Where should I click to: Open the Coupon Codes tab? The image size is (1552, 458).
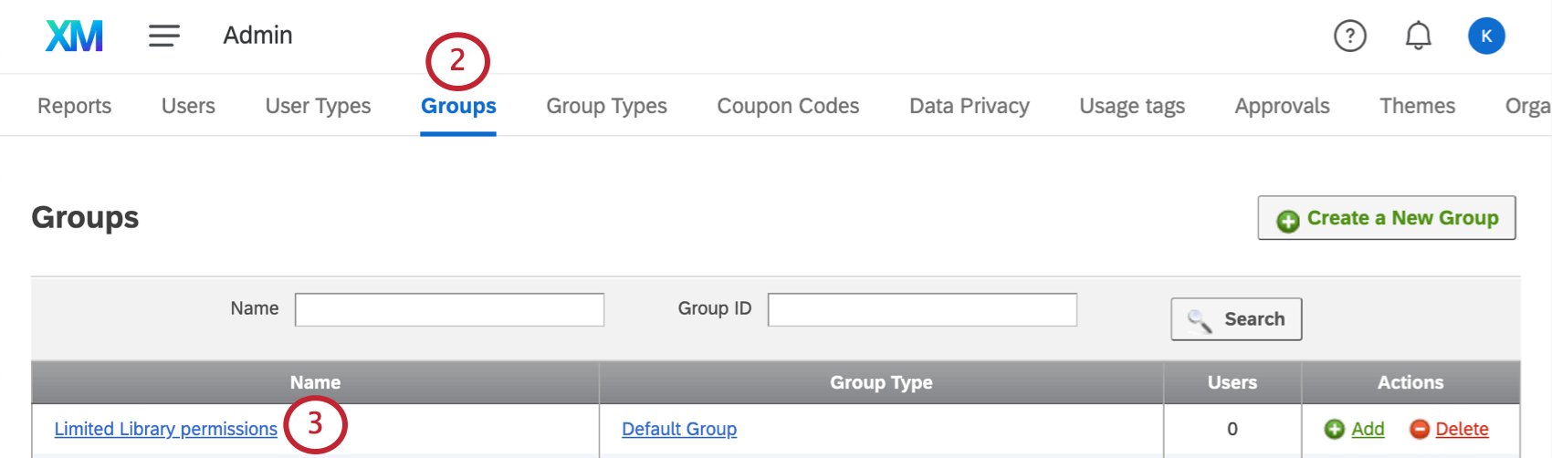pyautogui.click(x=788, y=106)
